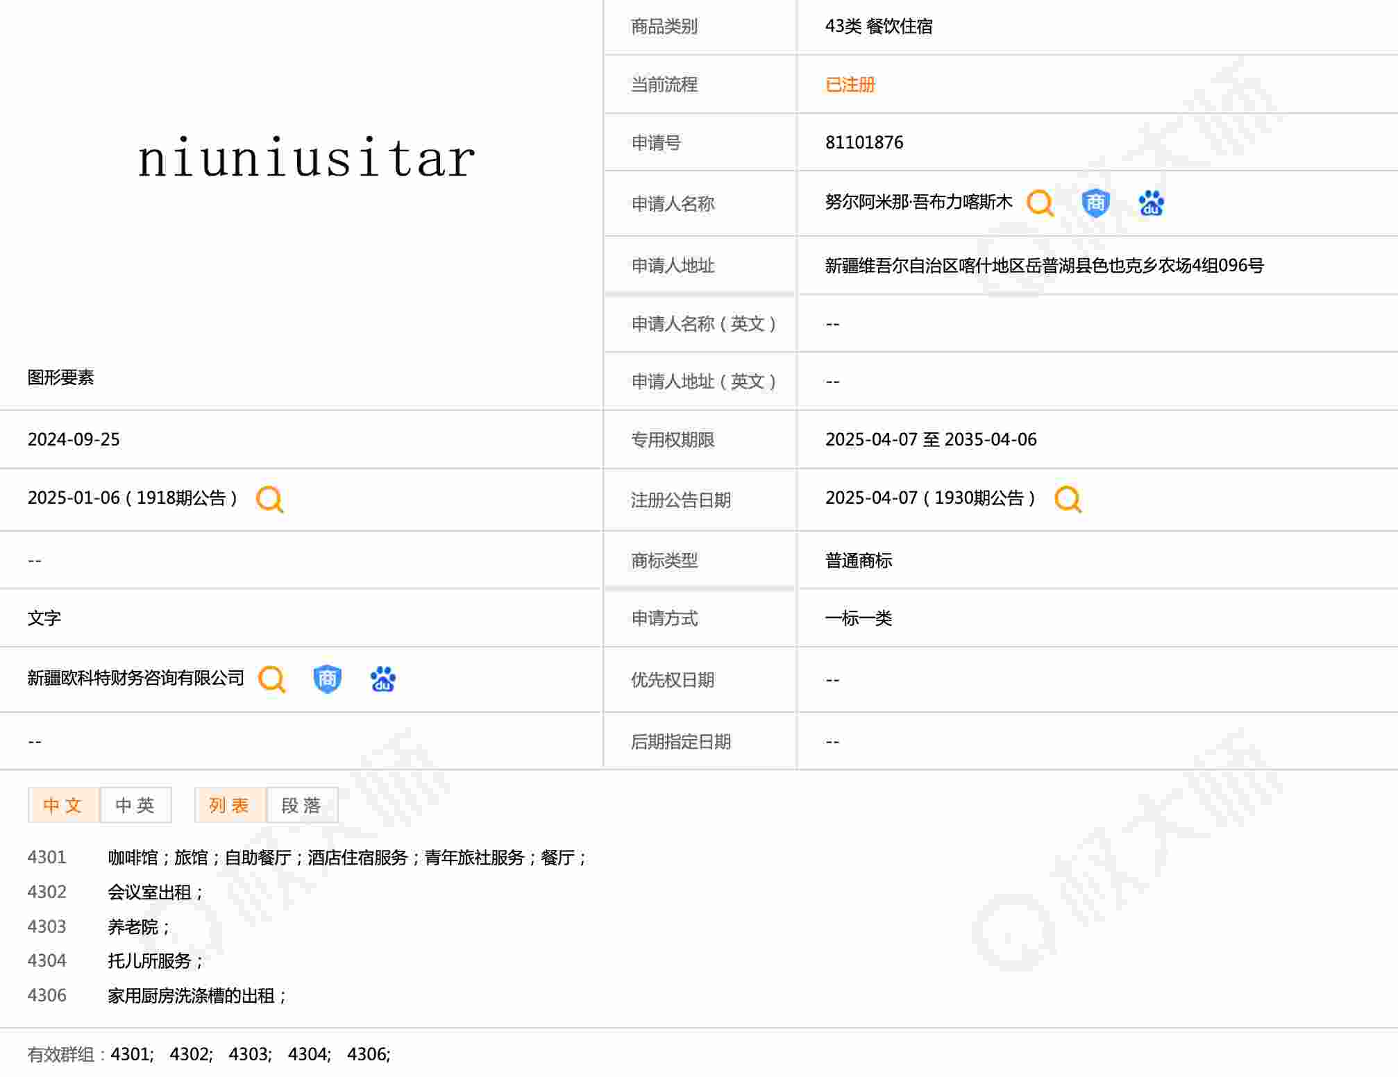Click the 已注册 status text

(x=850, y=85)
